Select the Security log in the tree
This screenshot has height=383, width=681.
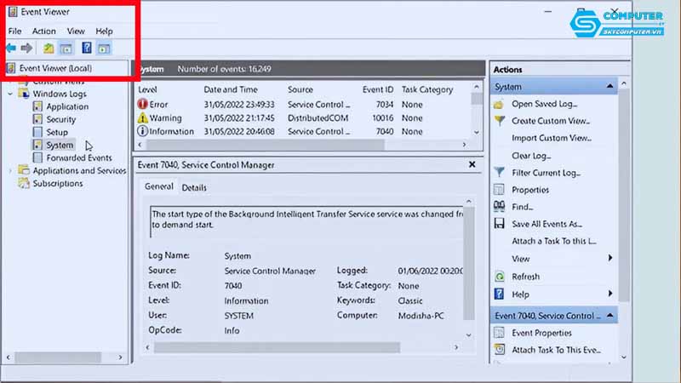pos(60,120)
